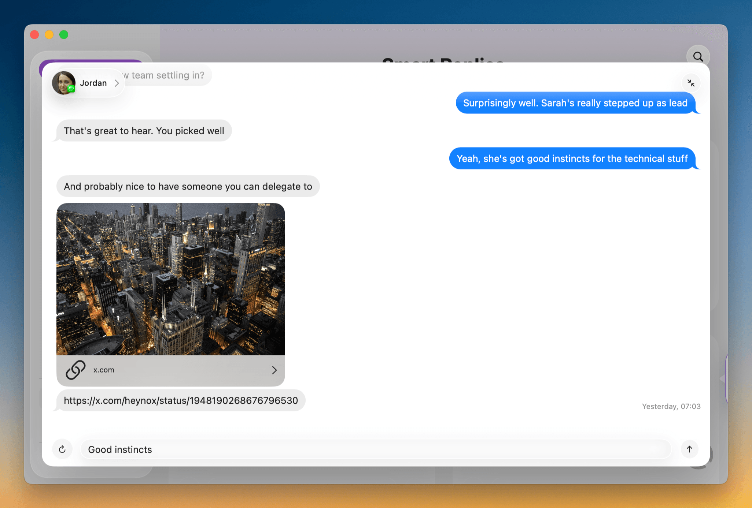Click the 'And probably nice to have someone' bubble
The width and height of the screenshot is (752, 508).
pyautogui.click(x=188, y=186)
